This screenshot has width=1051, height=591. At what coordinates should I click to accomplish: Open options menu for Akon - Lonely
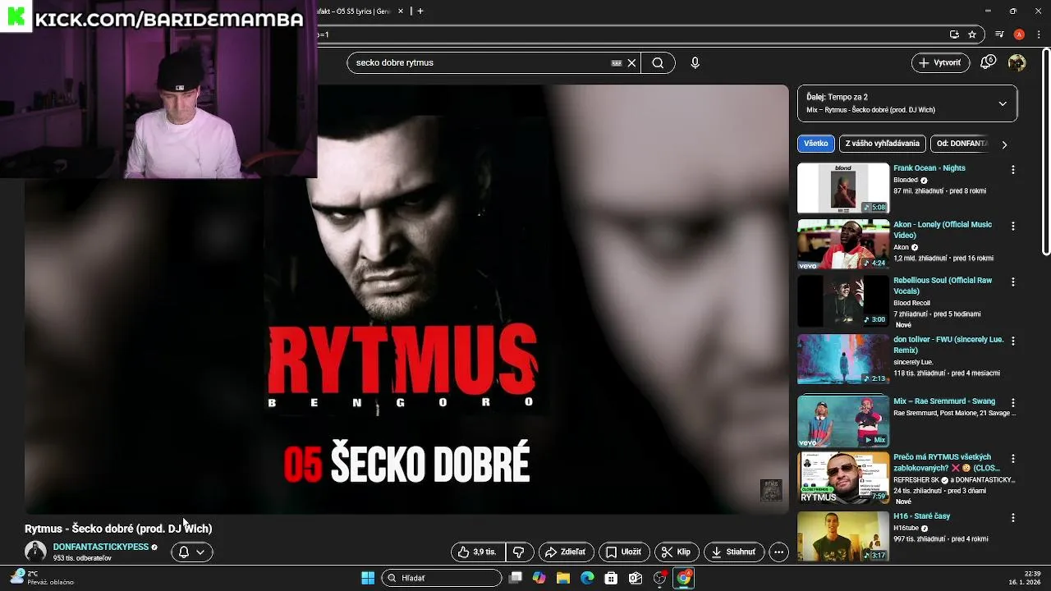tap(1012, 226)
